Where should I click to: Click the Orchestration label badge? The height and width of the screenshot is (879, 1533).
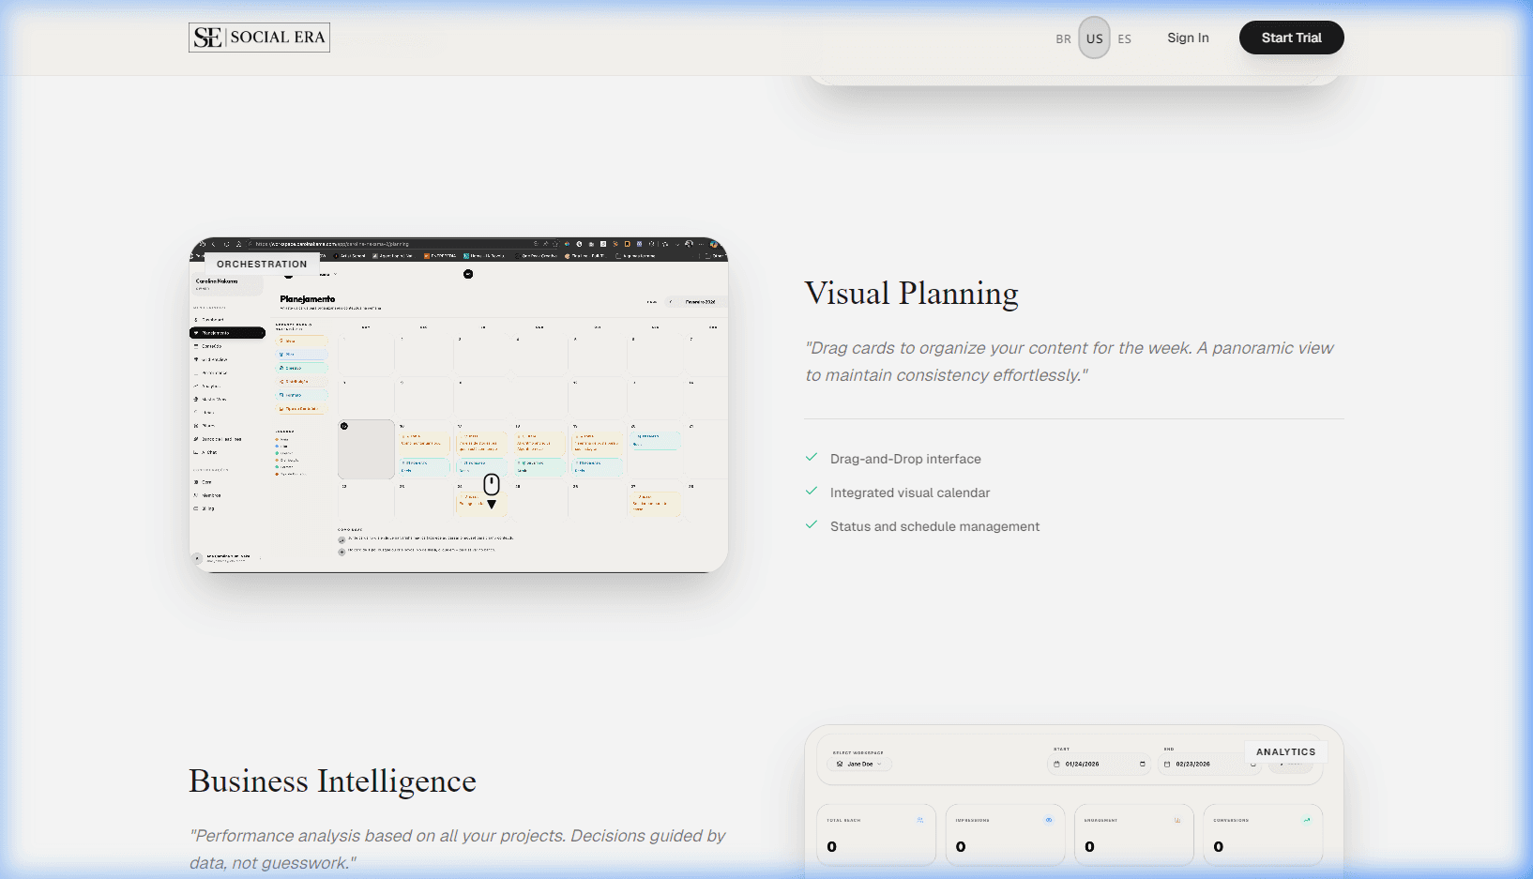pos(262,265)
